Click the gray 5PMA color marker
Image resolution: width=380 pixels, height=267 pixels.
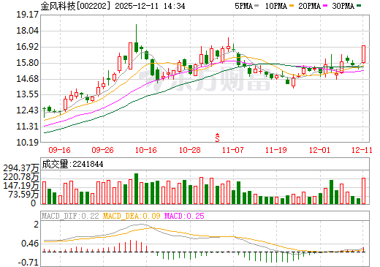[256, 6]
